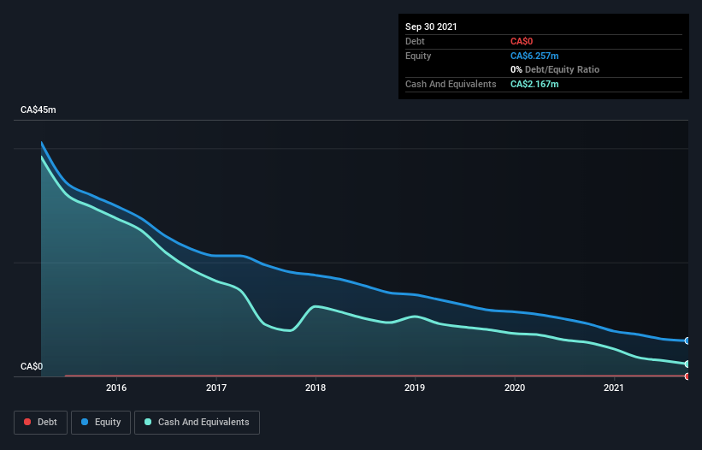Click the Debt row label in tooltip
The image size is (702, 450).
(415, 42)
